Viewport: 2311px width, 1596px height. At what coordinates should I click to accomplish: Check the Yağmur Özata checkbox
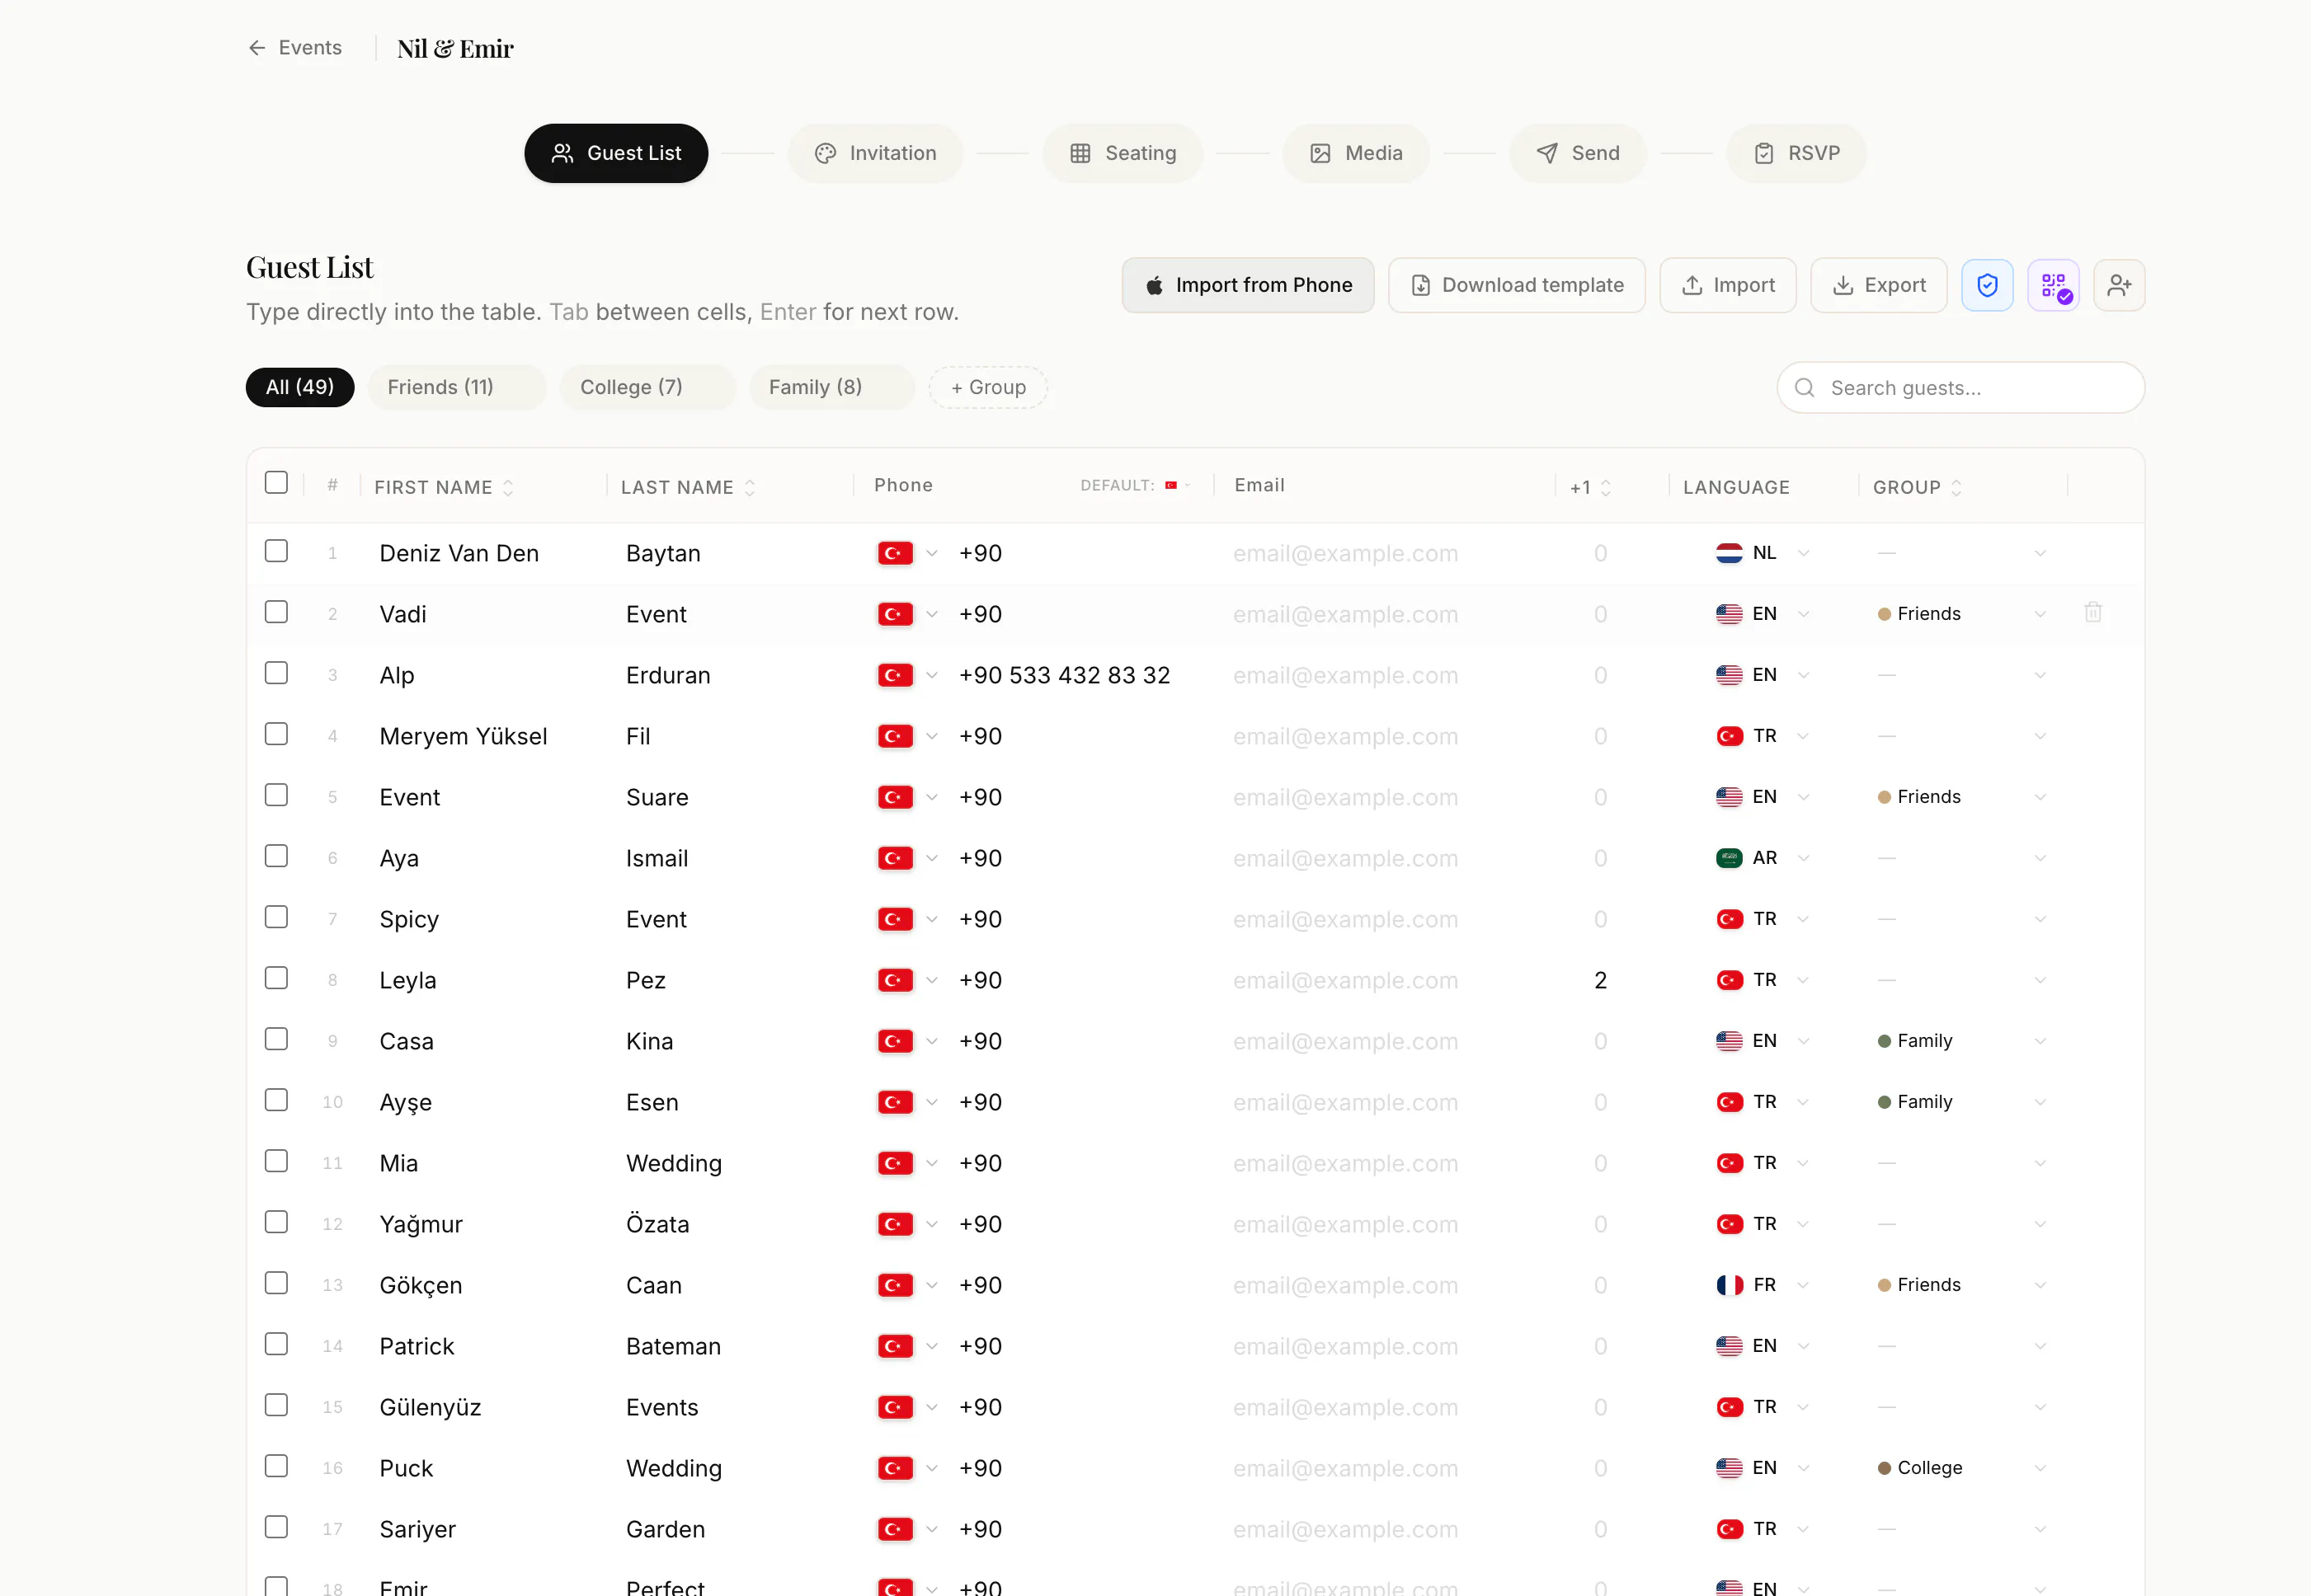276,1222
